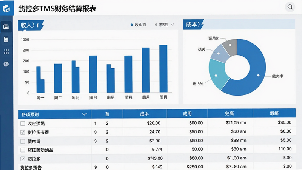
Task: Click the $21.05 mm cell
Action: pyautogui.click(x=236, y=122)
